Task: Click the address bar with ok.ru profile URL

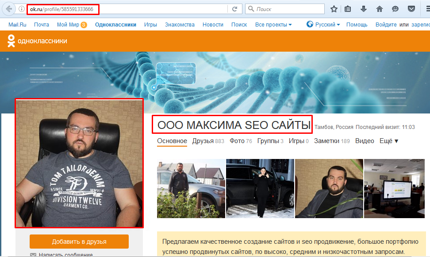Action: point(128,9)
